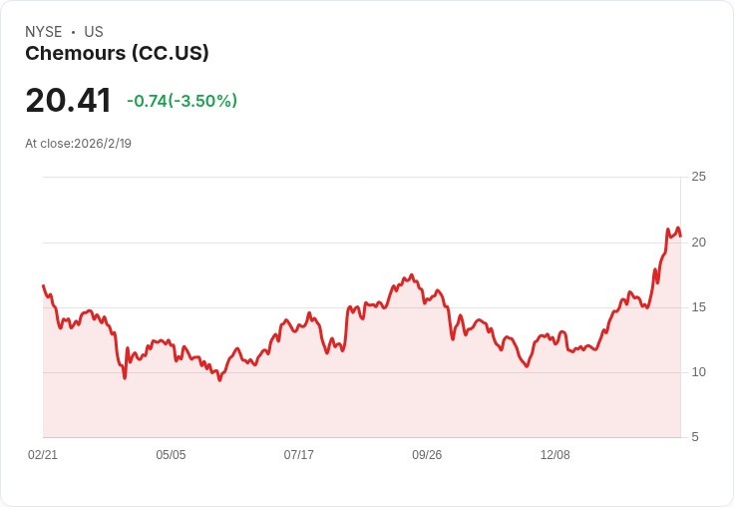Click the NYSE exchange label

[44, 32]
